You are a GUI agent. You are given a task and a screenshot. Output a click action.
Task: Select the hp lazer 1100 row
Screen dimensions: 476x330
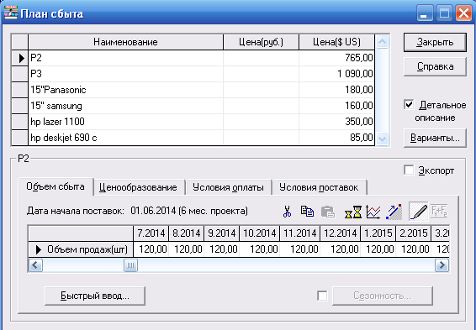(x=193, y=122)
